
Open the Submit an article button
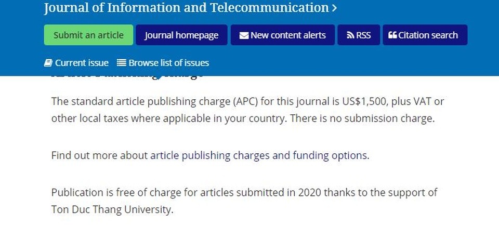[88, 35]
